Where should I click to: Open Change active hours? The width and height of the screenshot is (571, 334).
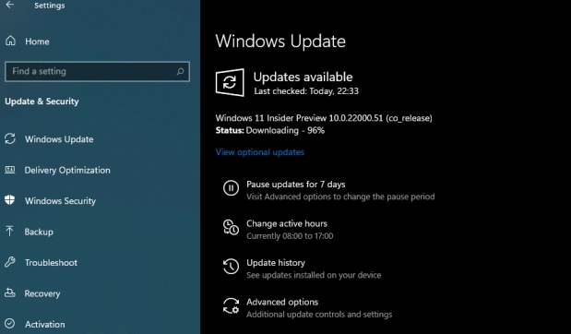point(287,223)
